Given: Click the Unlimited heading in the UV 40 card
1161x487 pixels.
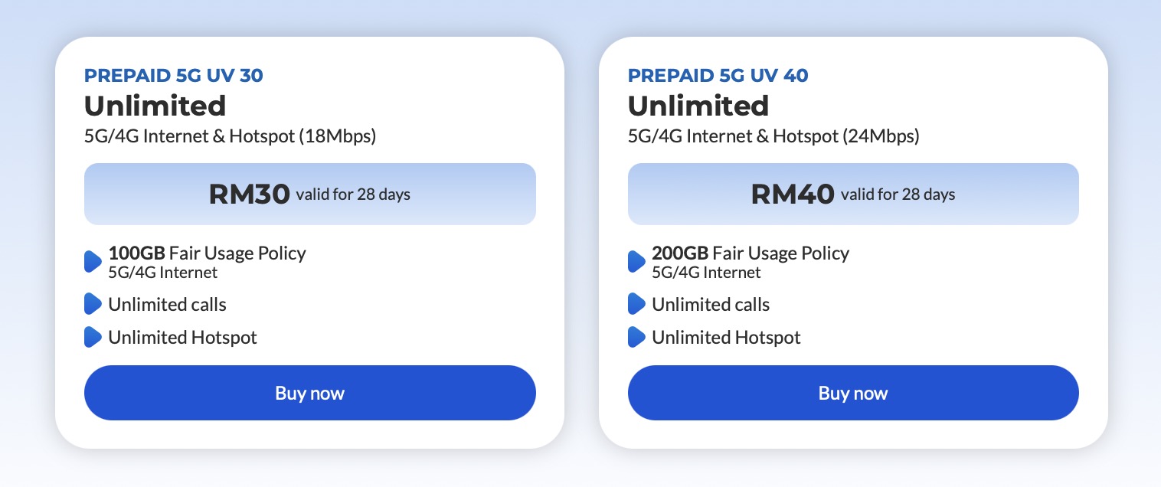Looking at the screenshot, I should (698, 106).
